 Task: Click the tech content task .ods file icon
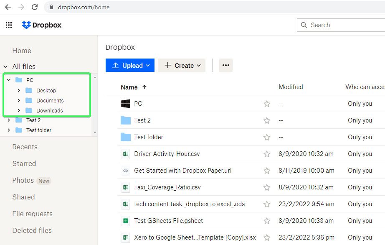tap(126, 204)
